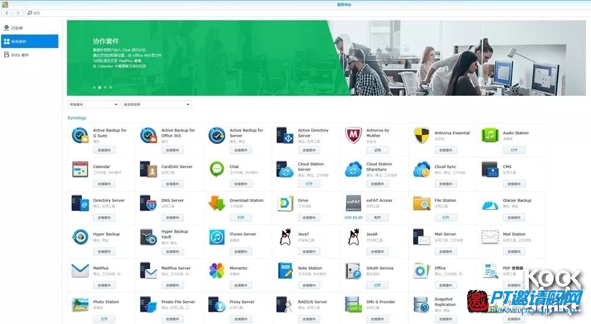Click the DNS Server icon

[148, 203]
